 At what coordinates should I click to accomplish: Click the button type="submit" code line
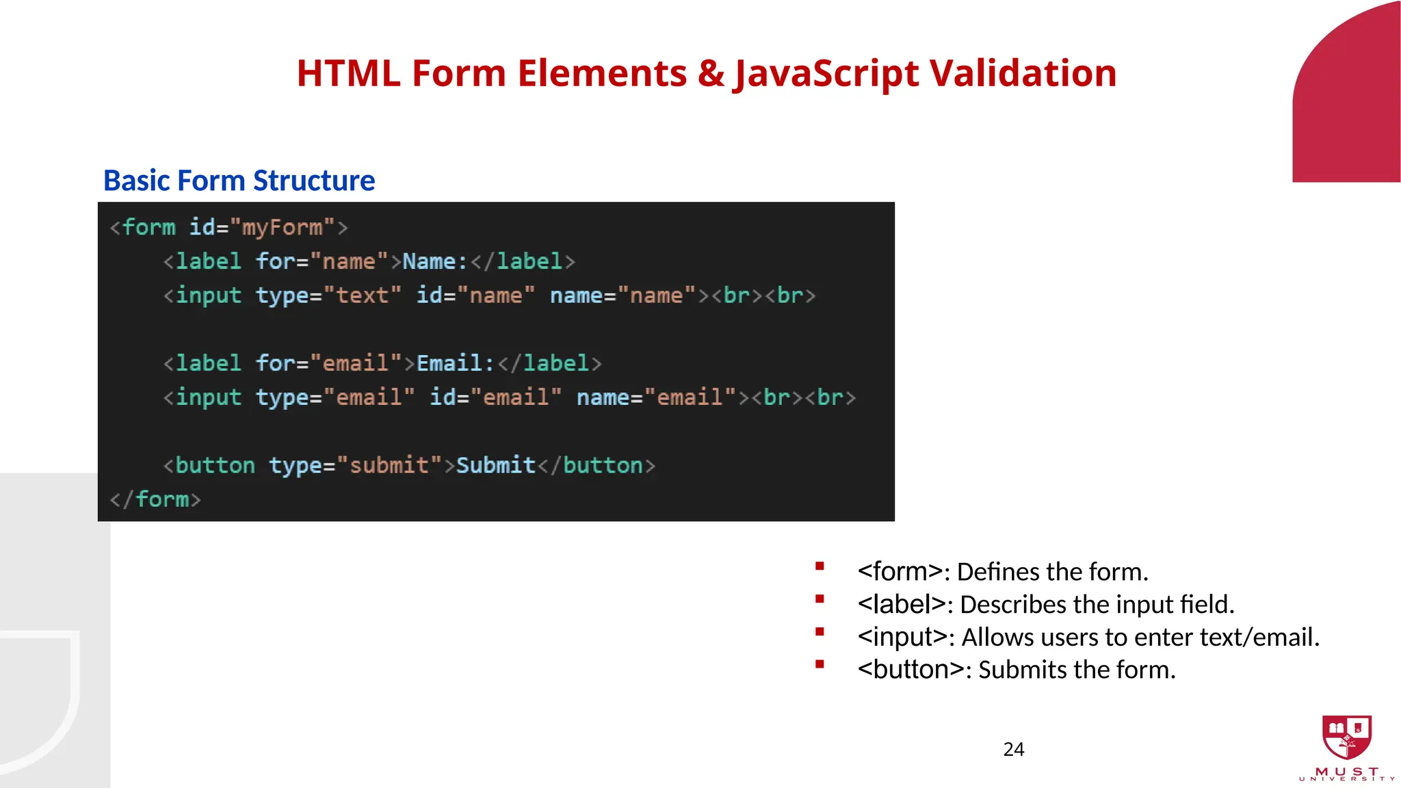[409, 466]
